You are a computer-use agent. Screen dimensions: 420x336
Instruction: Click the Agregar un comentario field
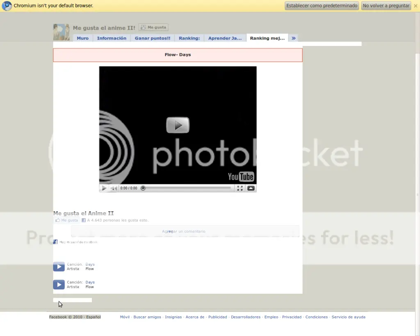pyautogui.click(x=185, y=231)
